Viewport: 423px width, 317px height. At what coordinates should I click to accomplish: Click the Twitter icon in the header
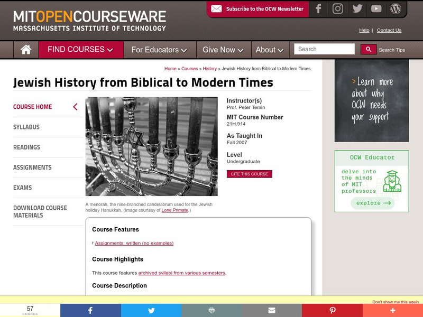[x=357, y=8]
